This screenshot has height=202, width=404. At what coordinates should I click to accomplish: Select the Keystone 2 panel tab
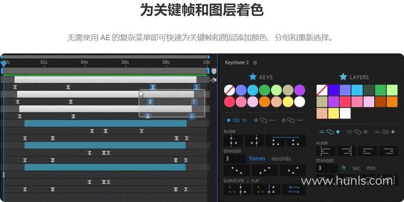point(237,62)
